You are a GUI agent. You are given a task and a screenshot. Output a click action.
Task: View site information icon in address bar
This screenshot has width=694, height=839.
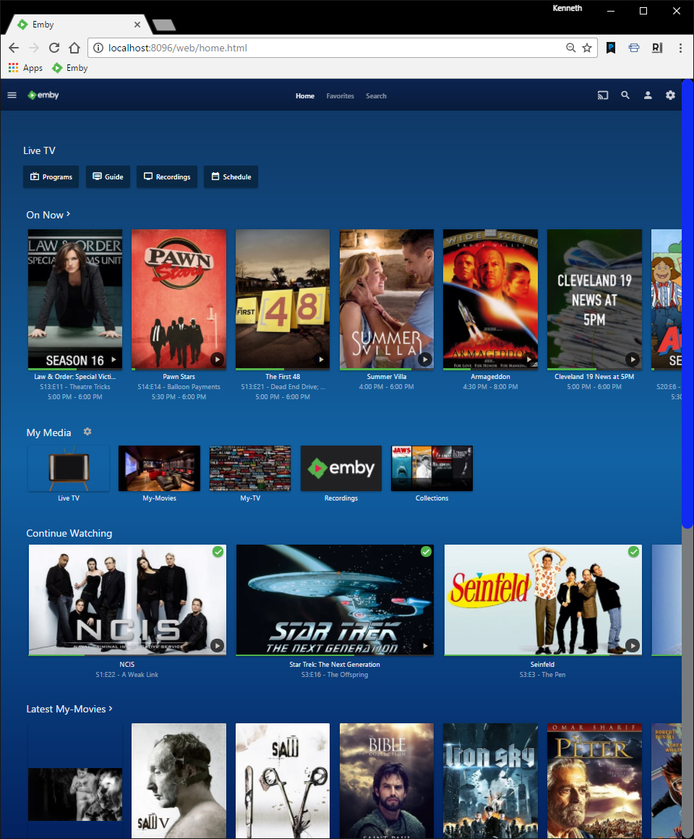tap(98, 48)
